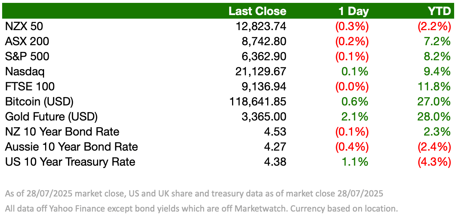
Task: Select the NZ 10 Year Bond Rate label
Action: [62, 132]
